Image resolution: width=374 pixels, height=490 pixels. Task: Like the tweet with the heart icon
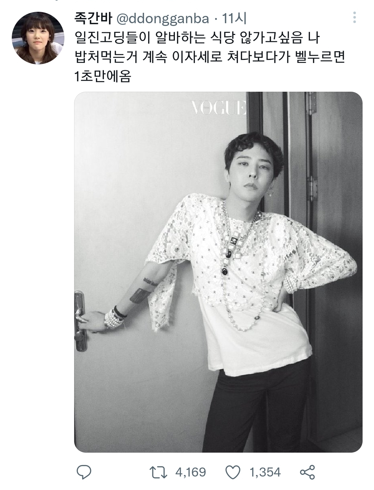point(233,472)
